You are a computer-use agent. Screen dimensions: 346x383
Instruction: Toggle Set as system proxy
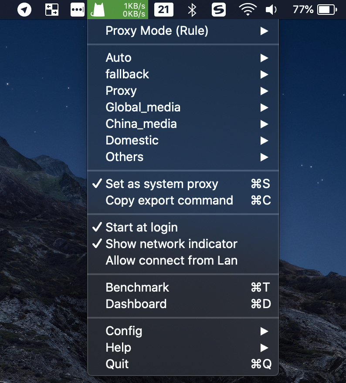pos(162,184)
